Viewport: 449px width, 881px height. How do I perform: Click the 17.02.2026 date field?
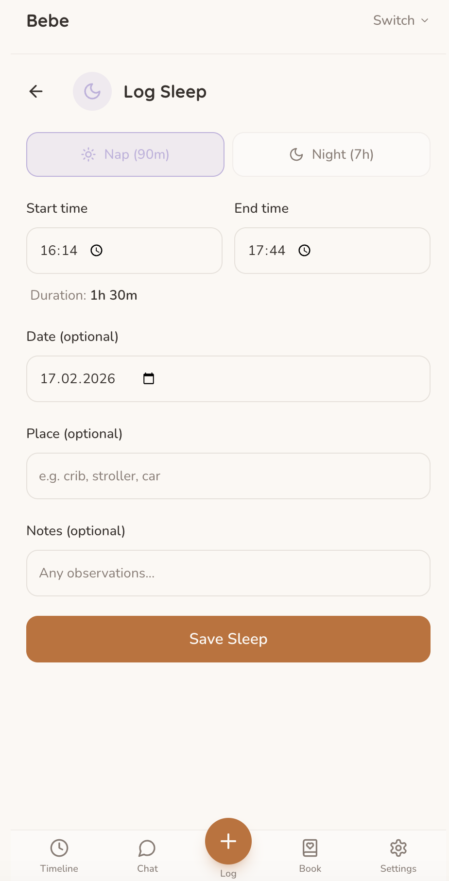click(78, 379)
